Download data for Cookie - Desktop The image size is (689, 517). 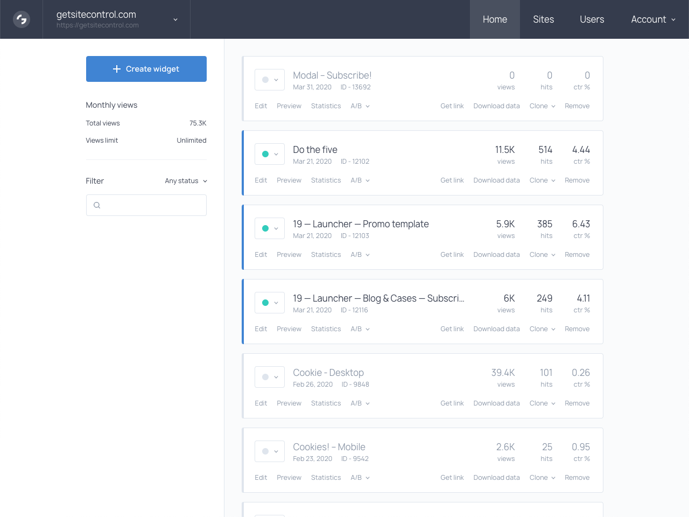point(496,403)
